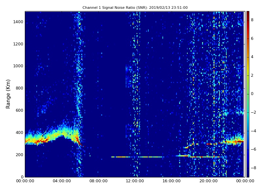Click the green middle of the colorbar near 0

point(248,94)
